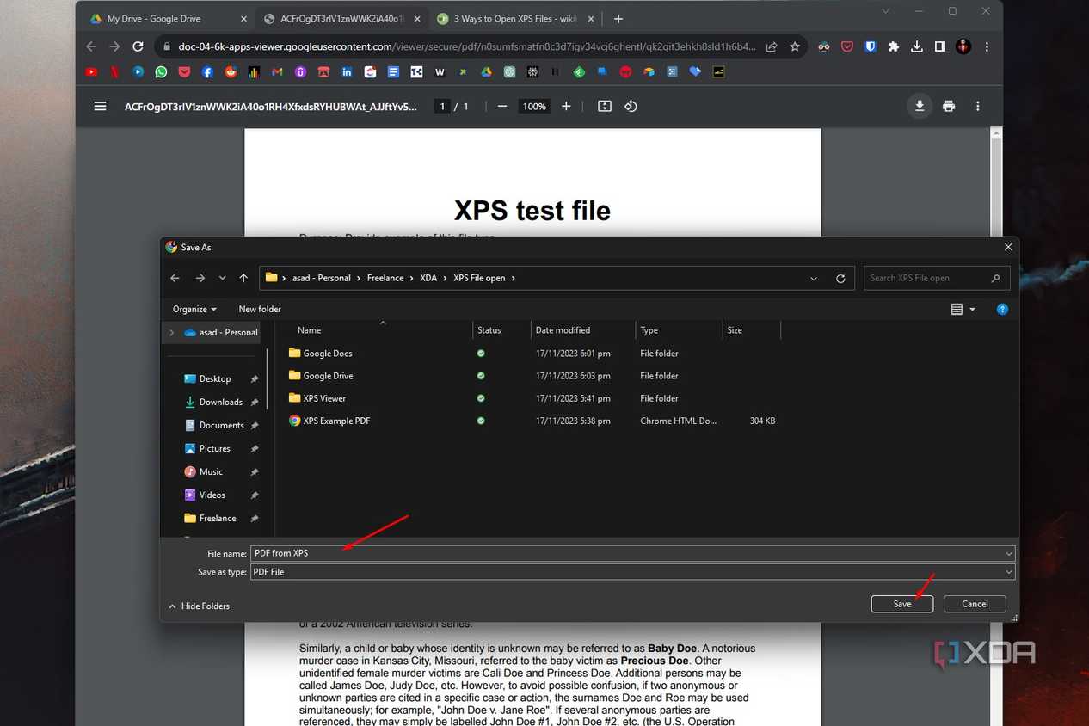
Task: Open Chrome three-dot menu
Action: point(987,46)
